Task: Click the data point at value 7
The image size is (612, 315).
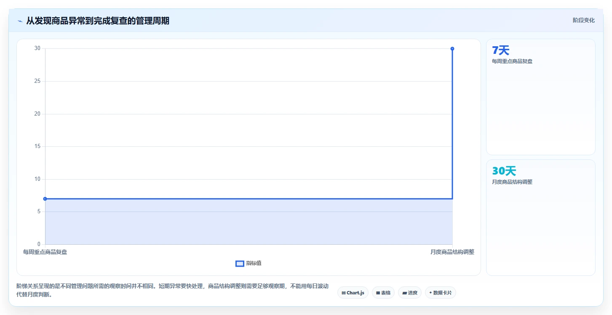Action: [x=45, y=199]
